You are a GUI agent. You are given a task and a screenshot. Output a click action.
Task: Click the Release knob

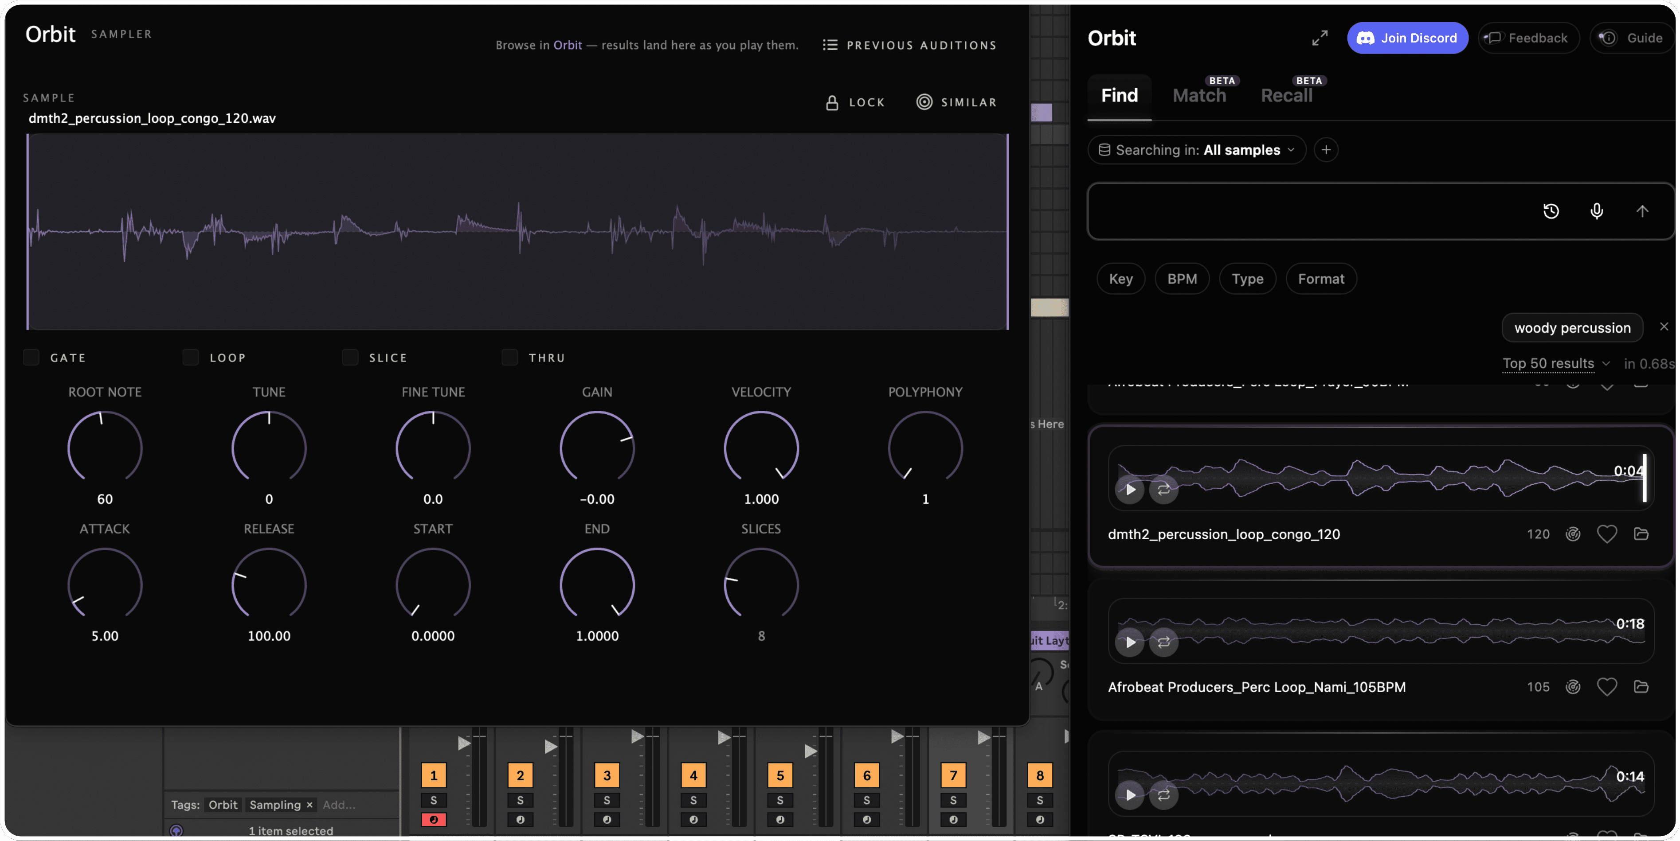[x=269, y=584]
